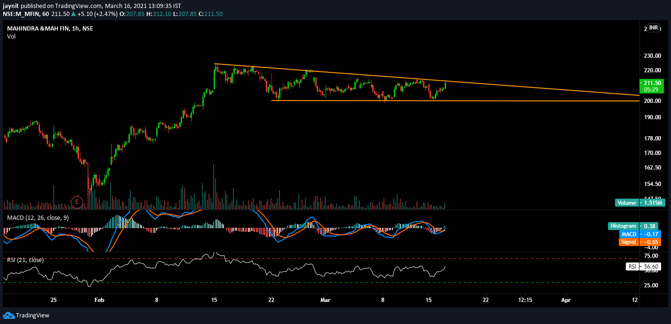Click the 12:15 label on the time axis

[526, 300]
